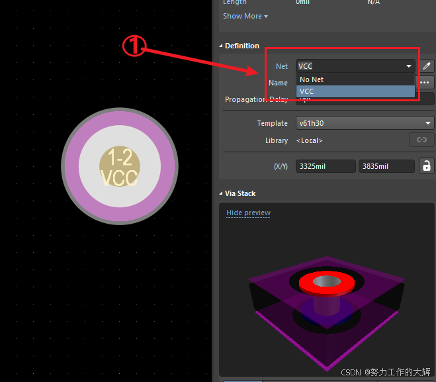Select 'VCC' from the Net list

coord(355,91)
